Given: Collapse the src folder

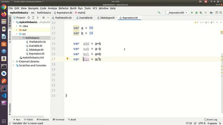Looking at the screenshot, I should tap(17, 34).
